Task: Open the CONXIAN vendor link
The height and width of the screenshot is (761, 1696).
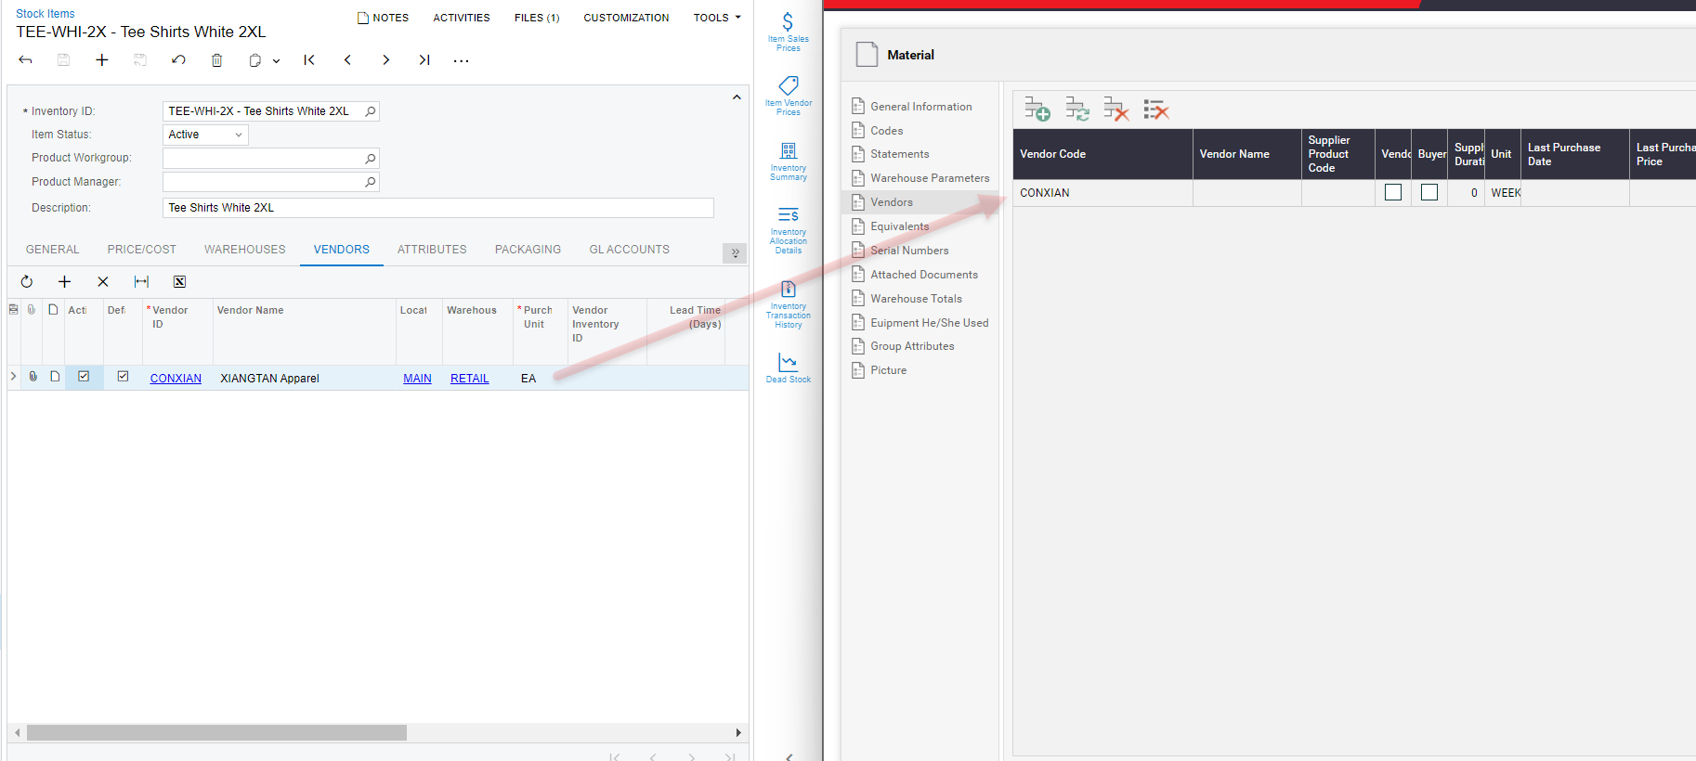Action: point(176,379)
